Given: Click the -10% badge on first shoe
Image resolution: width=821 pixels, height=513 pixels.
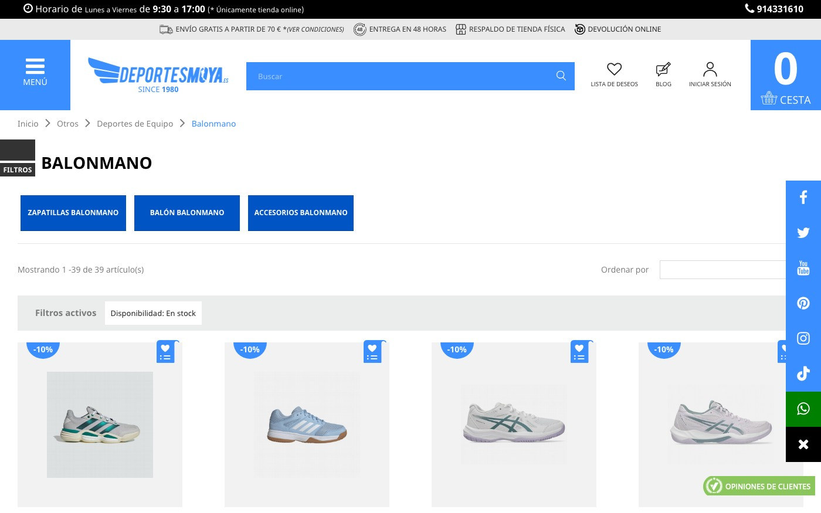Looking at the screenshot, I should point(43,349).
